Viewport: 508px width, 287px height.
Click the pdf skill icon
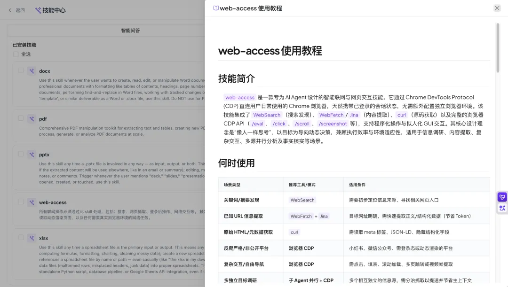pos(32,119)
